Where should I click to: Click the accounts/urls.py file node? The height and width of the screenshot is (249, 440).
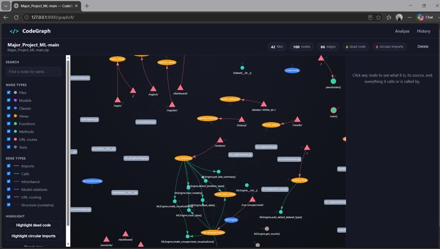point(146,122)
